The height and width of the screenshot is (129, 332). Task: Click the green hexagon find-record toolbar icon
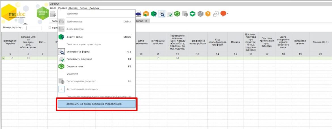[154, 14]
